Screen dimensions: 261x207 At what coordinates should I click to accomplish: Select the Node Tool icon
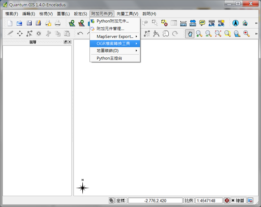[29, 34]
